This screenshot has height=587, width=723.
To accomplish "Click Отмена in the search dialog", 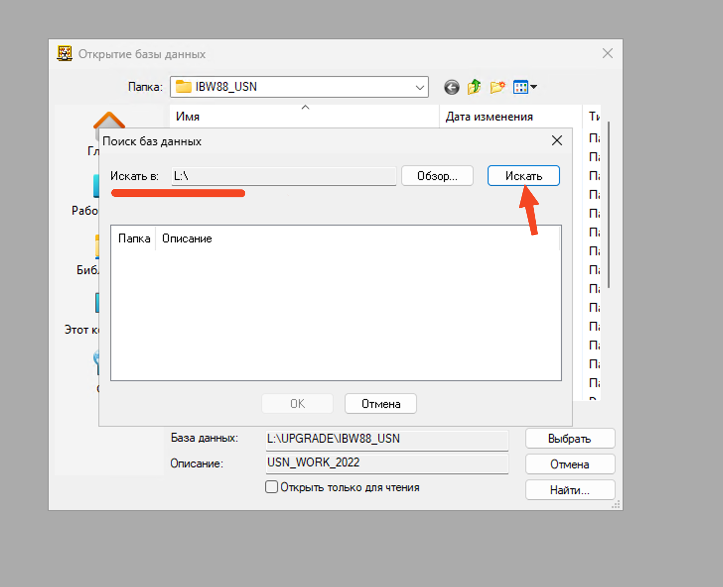I will [380, 404].
